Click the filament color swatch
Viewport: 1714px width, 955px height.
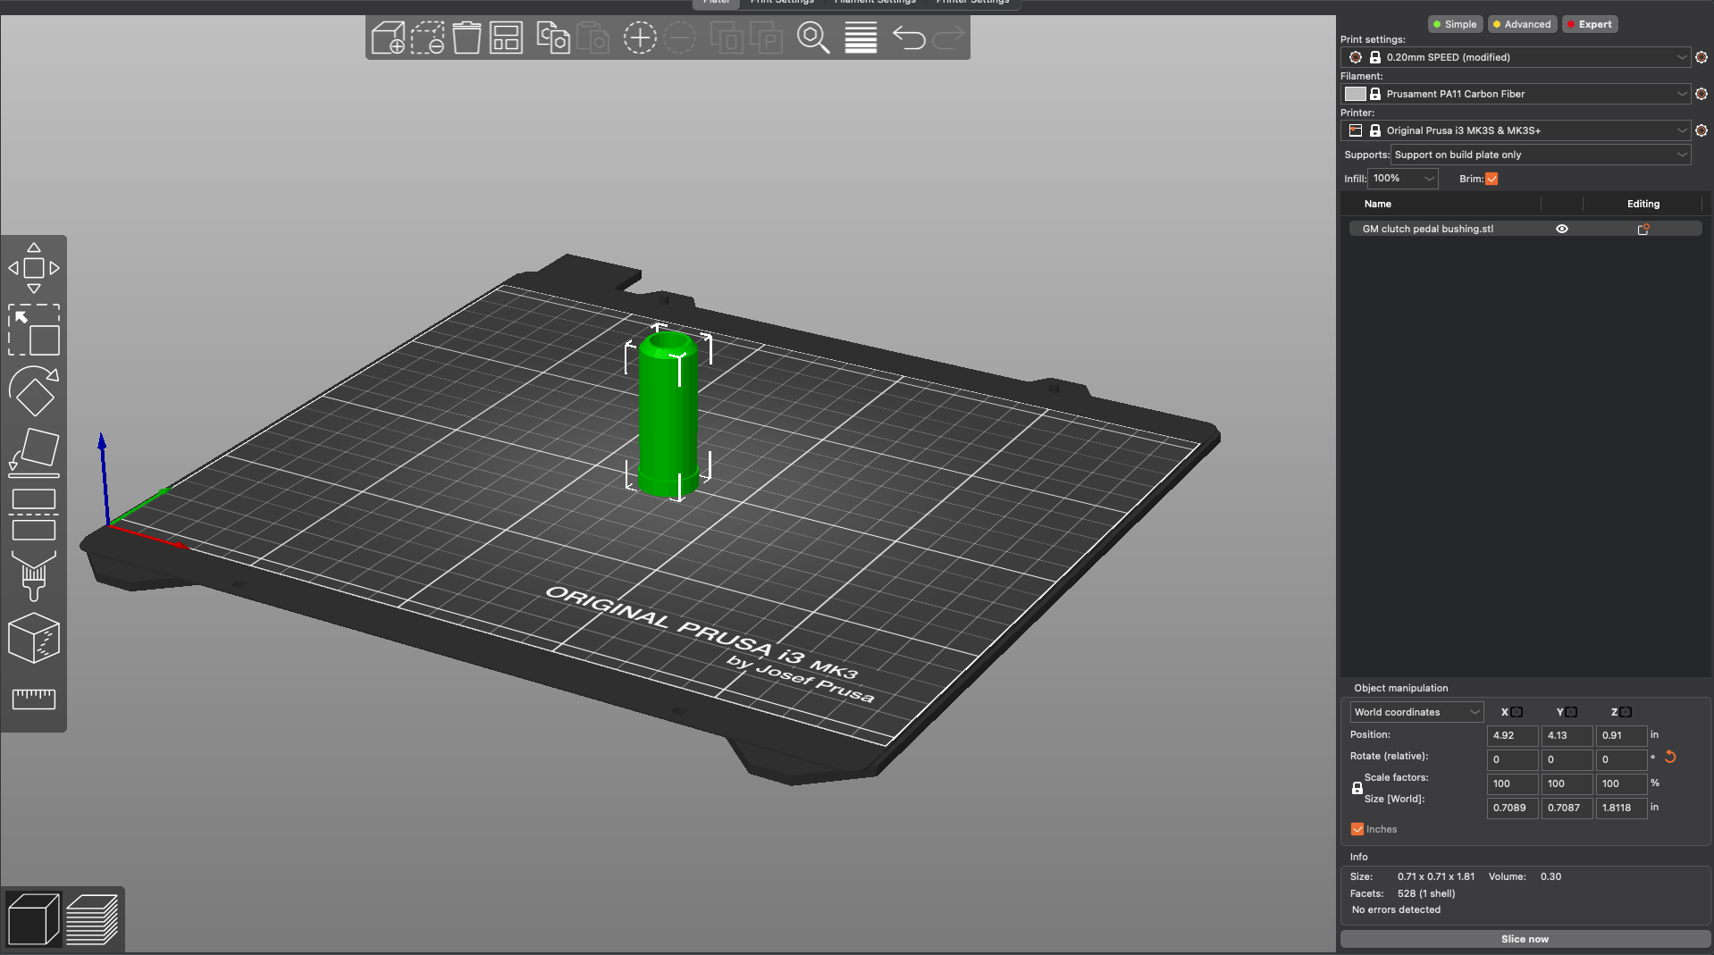pos(1355,94)
